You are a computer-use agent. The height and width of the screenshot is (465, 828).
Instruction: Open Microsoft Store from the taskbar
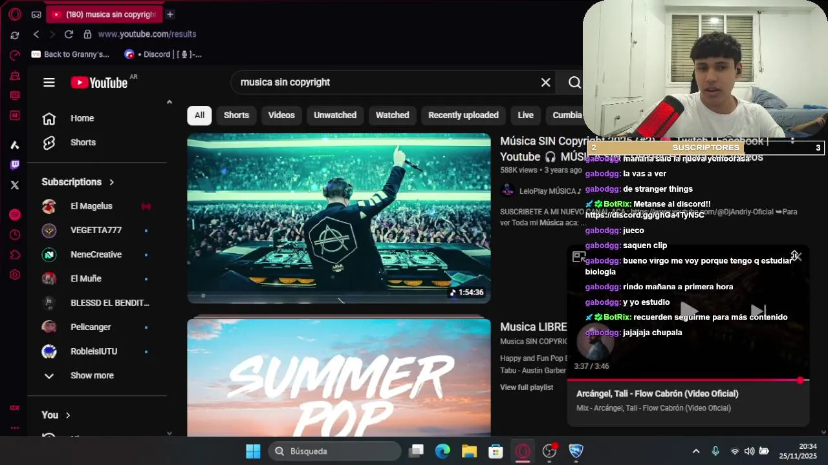click(x=496, y=451)
